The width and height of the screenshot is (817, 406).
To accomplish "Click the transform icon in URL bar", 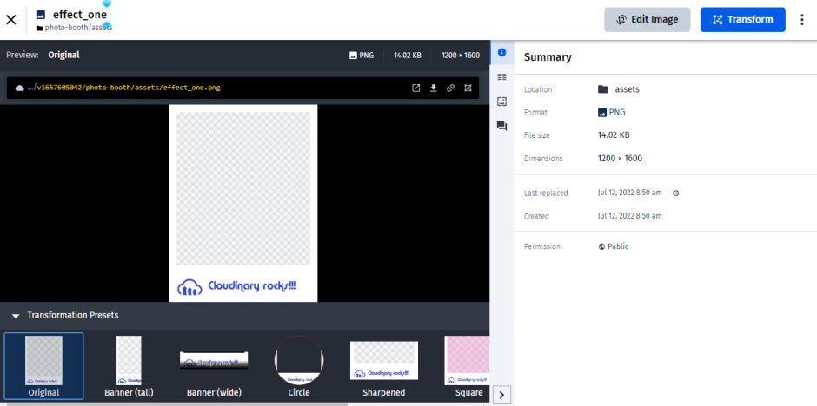I will click(468, 88).
